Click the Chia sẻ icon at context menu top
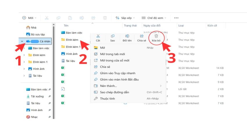This screenshot has width=247, height=123. coord(142,36)
